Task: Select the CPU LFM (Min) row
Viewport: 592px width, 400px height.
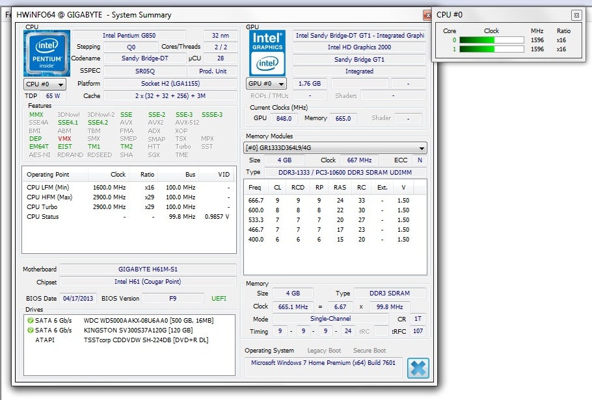Action: 128,188
